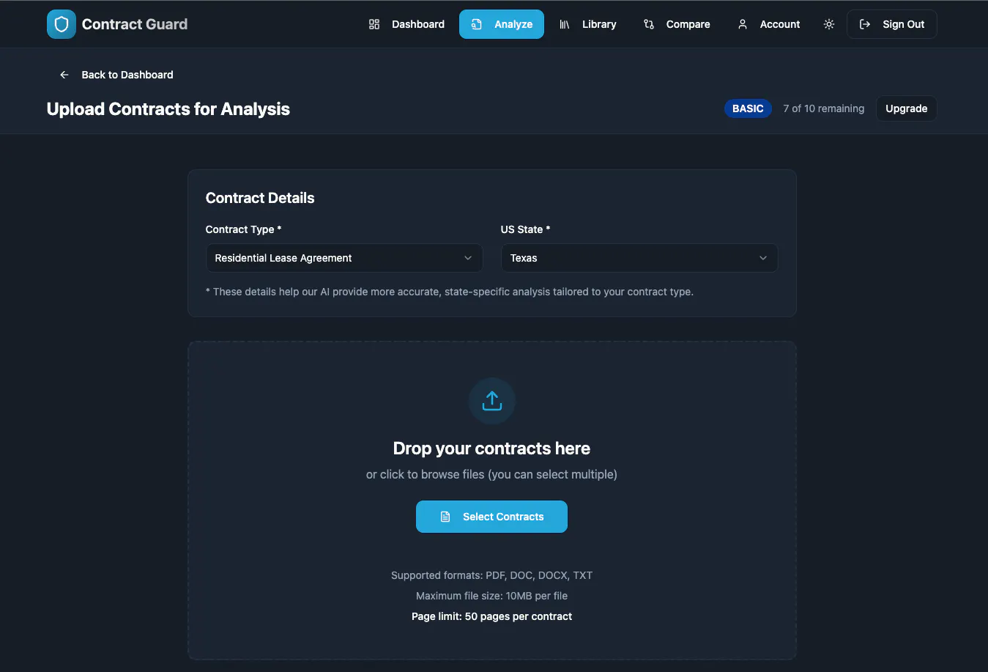988x672 pixels.
Task: Click the 'Contract Type *' field label
Action: pos(244,229)
